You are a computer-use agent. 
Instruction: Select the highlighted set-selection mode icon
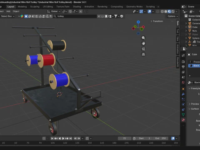(x=26, y=16)
